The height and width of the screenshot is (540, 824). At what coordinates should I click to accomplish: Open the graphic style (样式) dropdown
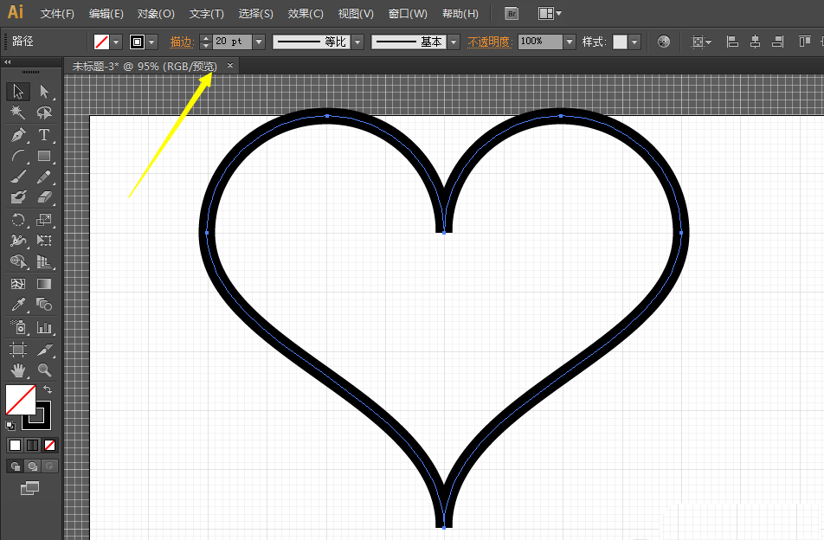coord(634,42)
